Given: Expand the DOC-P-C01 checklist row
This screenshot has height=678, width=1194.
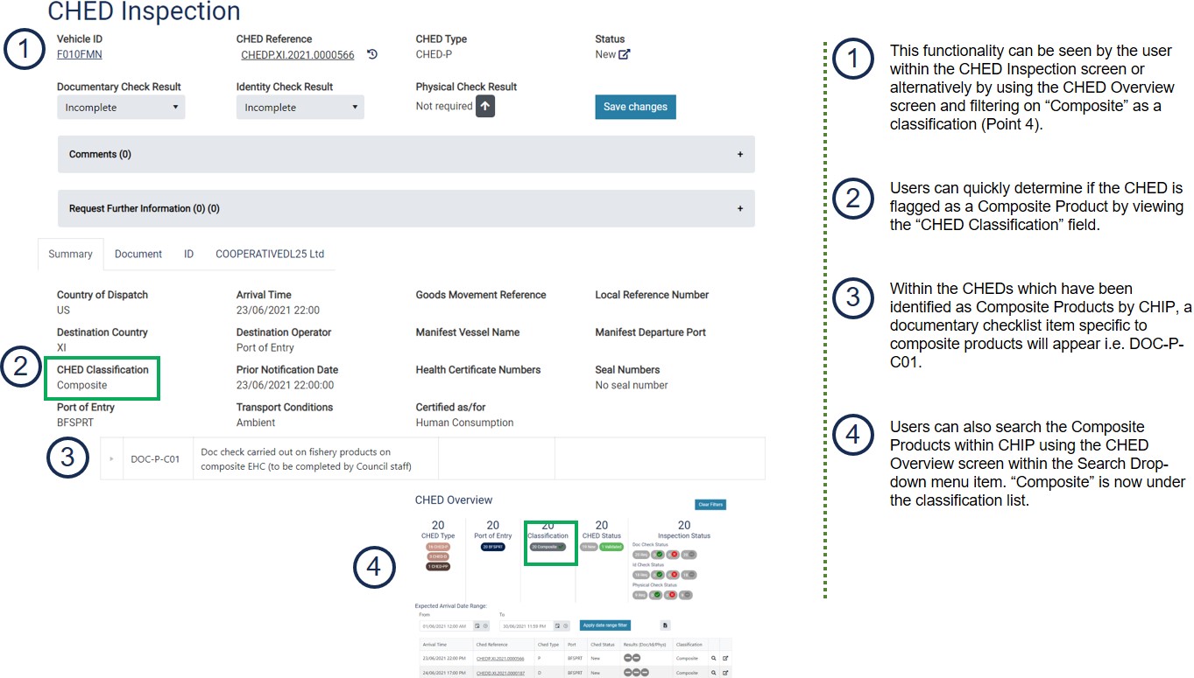Looking at the screenshot, I should point(111,458).
